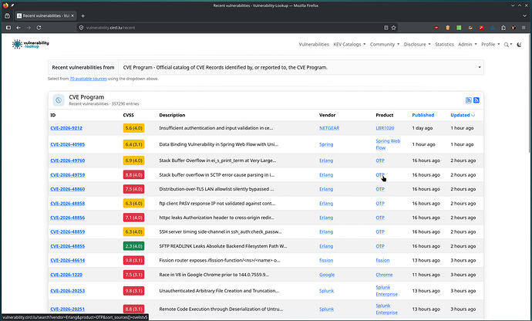Open the Admin dropdown menu

click(467, 45)
